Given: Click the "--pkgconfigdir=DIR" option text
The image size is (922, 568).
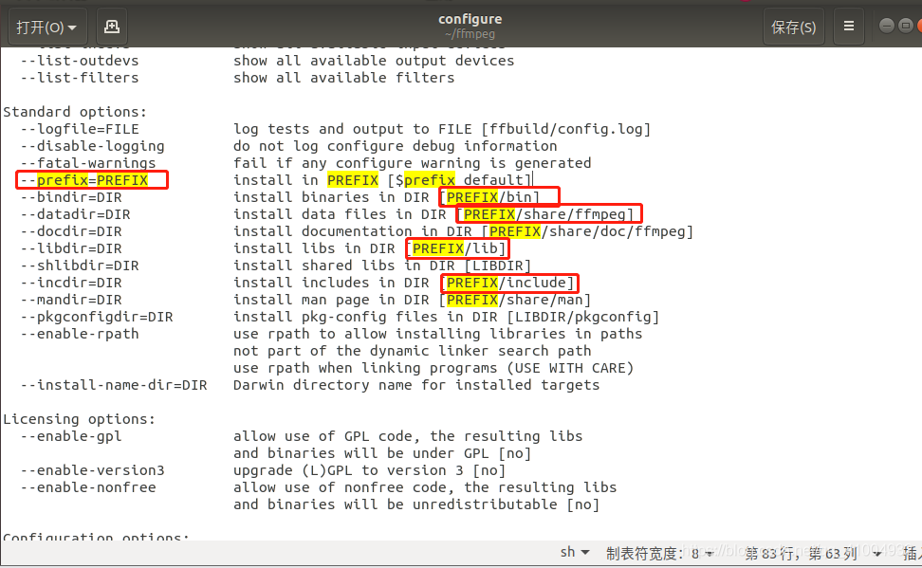Looking at the screenshot, I should point(97,317).
